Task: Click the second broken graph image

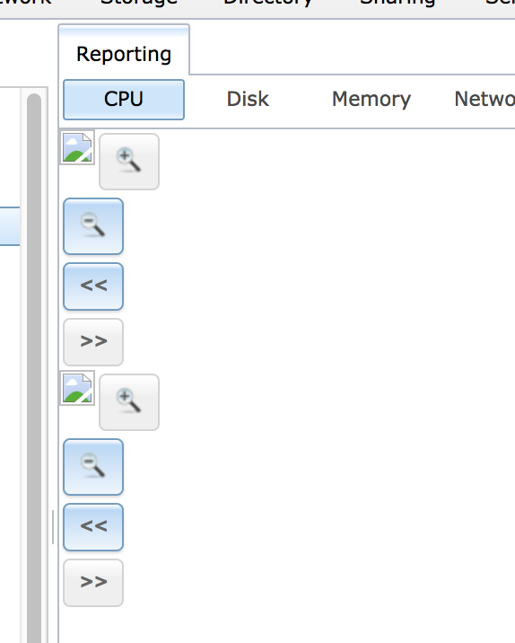Action: [77, 388]
